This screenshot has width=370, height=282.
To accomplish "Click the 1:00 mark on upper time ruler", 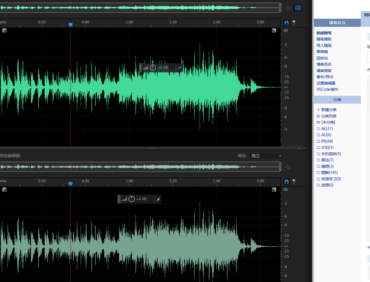I will coord(129,22).
